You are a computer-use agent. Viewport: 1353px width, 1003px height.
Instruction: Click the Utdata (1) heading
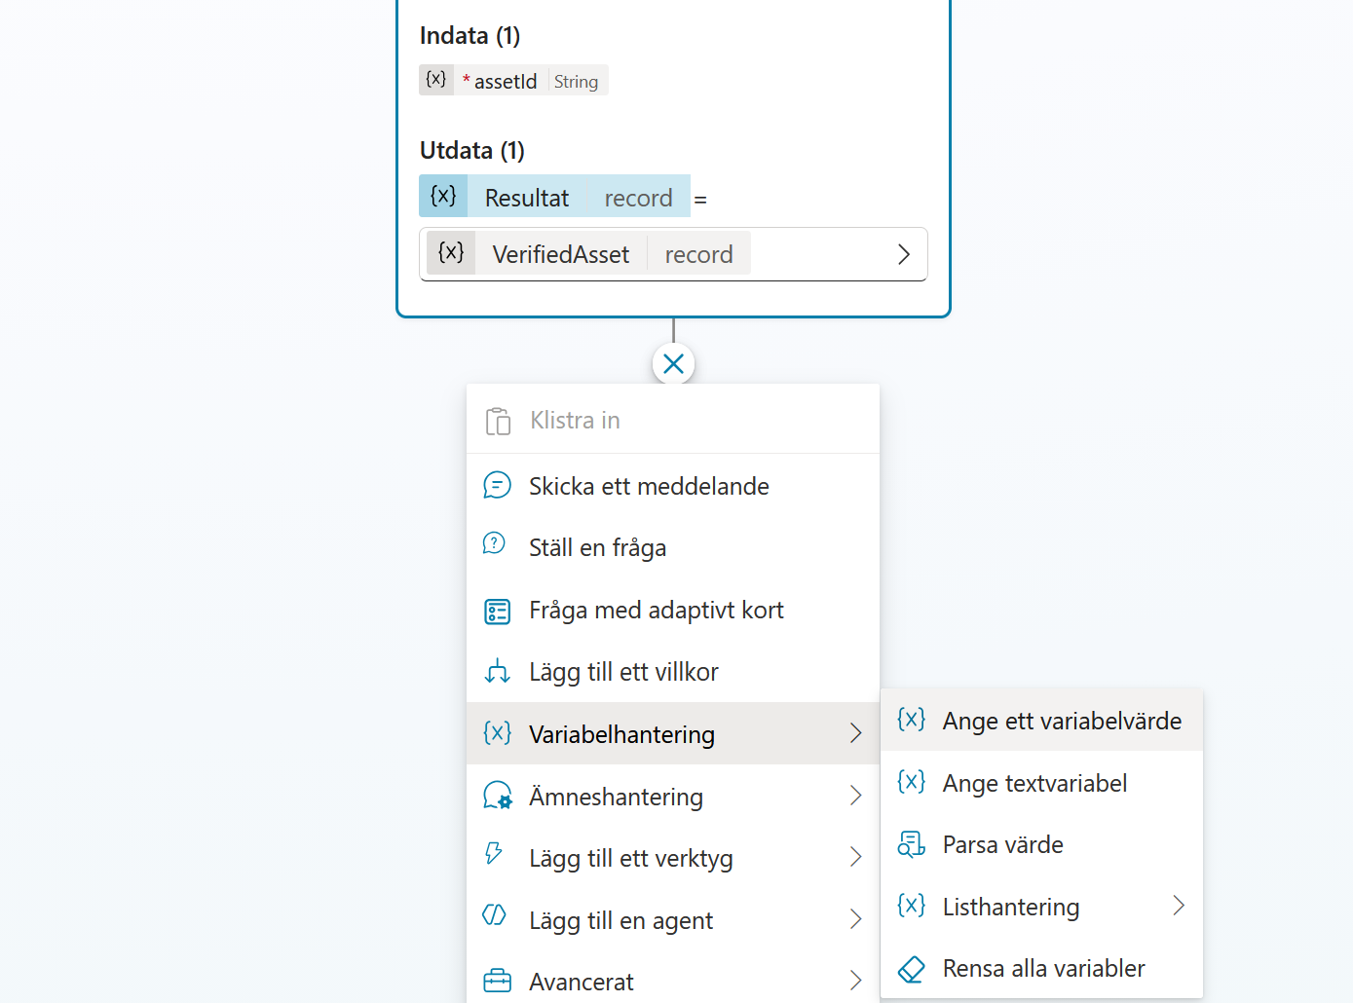click(x=472, y=150)
